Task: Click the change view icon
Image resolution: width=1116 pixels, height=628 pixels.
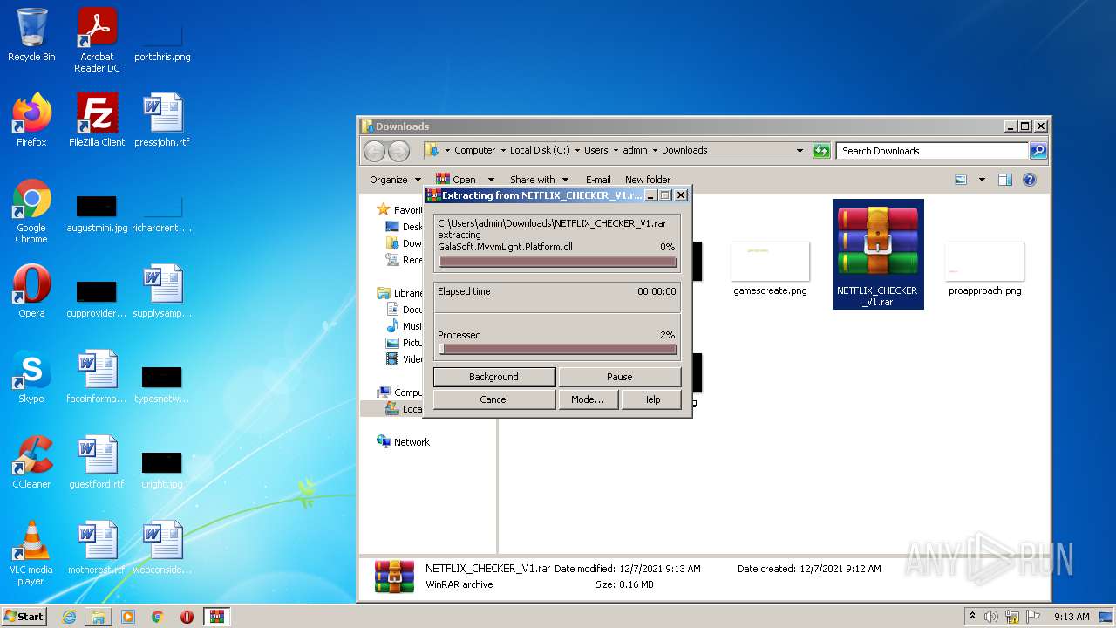Action: coord(961,180)
